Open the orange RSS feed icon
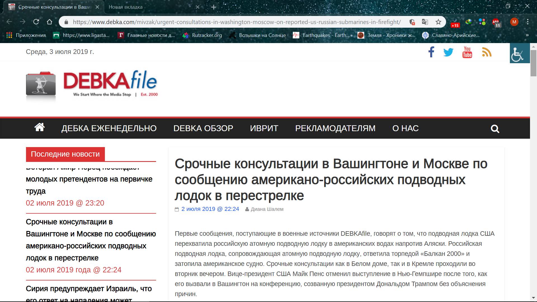The width and height of the screenshot is (537, 302). click(x=487, y=52)
